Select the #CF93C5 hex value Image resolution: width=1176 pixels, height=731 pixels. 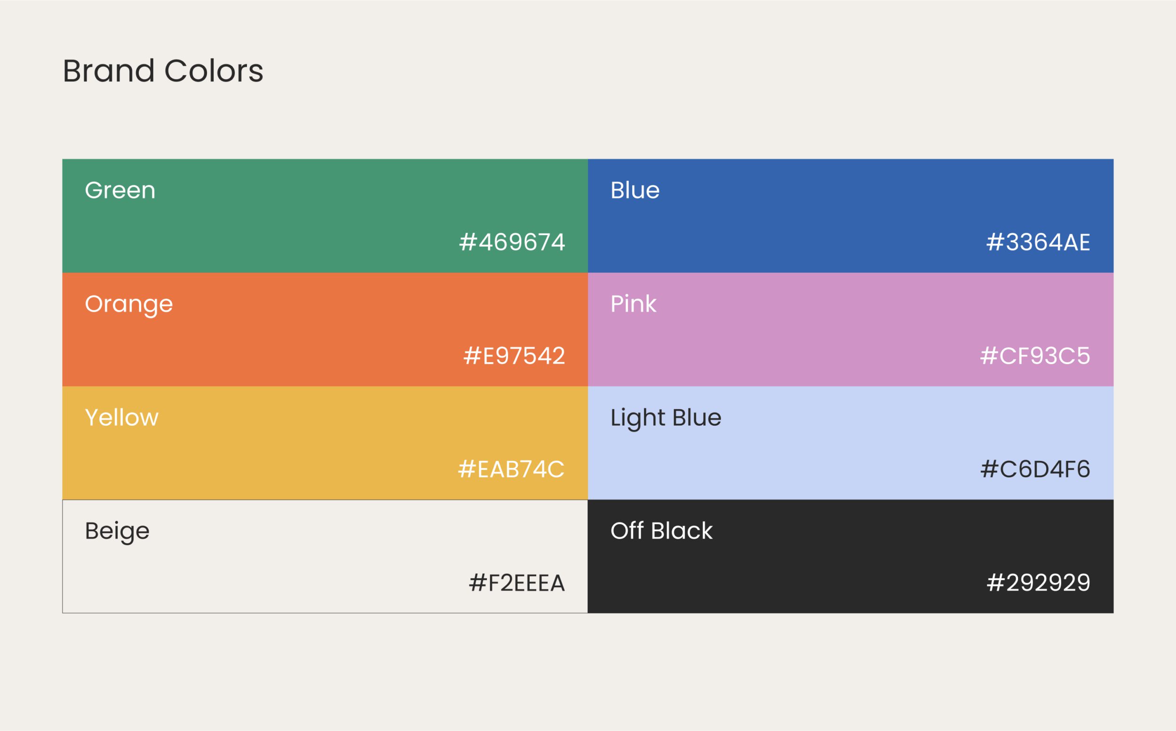coord(1035,356)
